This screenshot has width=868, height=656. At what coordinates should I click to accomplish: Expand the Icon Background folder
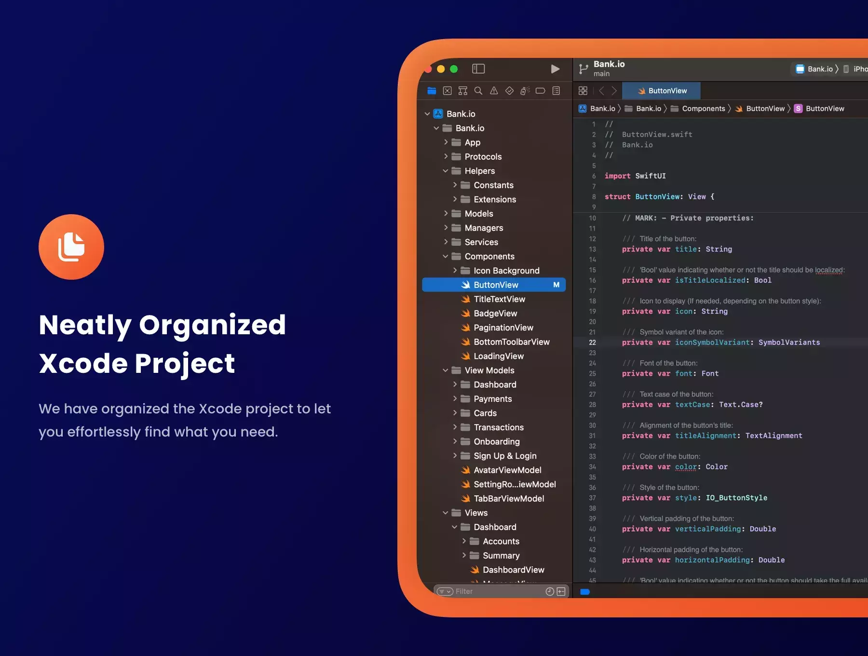(455, 271)
